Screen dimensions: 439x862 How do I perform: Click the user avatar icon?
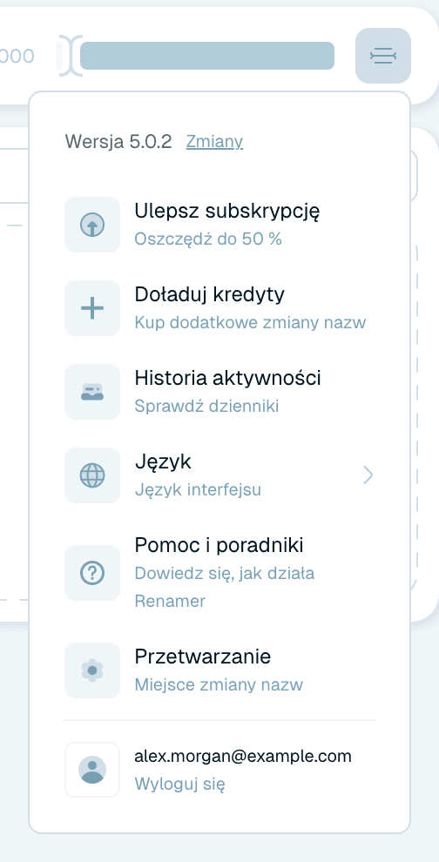pos(92,770)
